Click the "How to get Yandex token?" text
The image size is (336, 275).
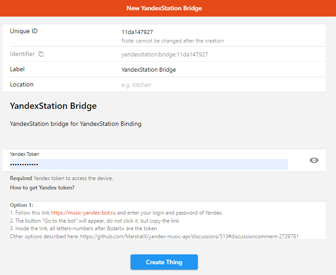(x=42, y=188)
